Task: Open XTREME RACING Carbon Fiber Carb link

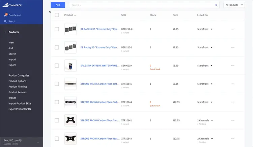Action: [100, 102]
